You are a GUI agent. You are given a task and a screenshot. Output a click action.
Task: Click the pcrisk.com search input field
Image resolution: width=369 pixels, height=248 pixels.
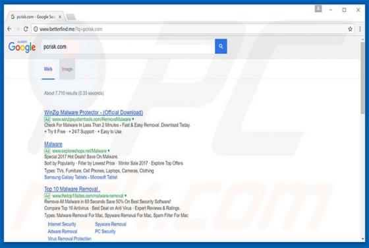click(x=128, y=47)
